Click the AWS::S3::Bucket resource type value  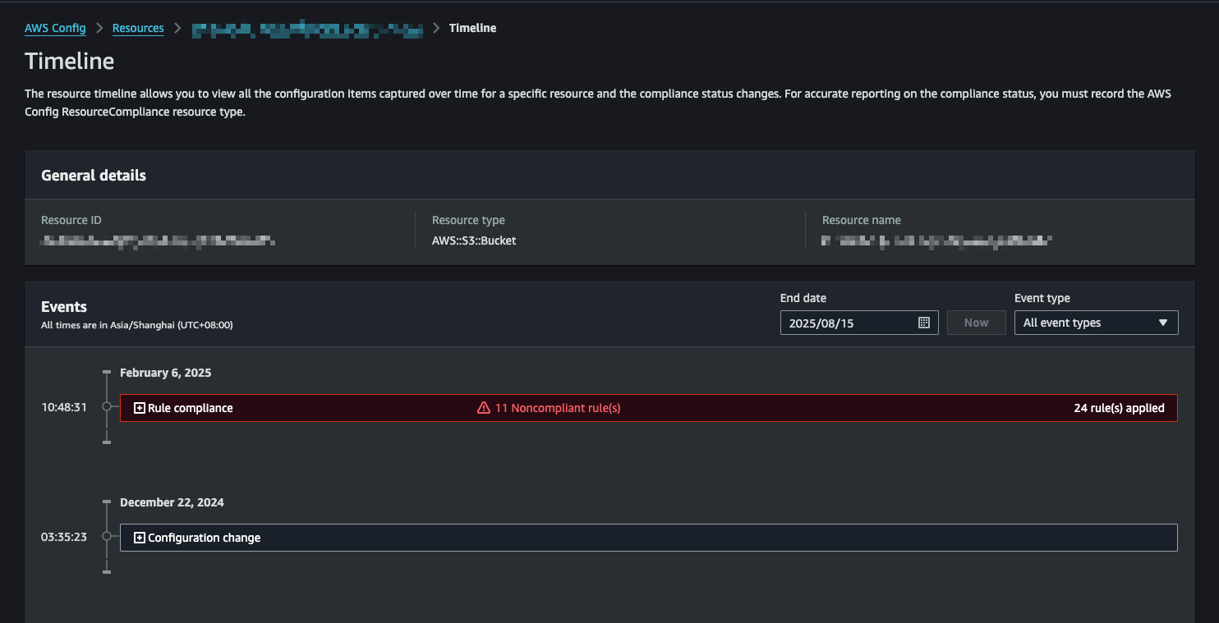coord(474,240)
